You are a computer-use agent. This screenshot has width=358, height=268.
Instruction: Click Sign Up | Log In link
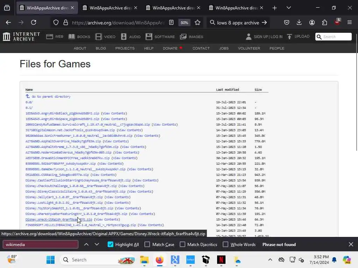click(x=268, y=37)
